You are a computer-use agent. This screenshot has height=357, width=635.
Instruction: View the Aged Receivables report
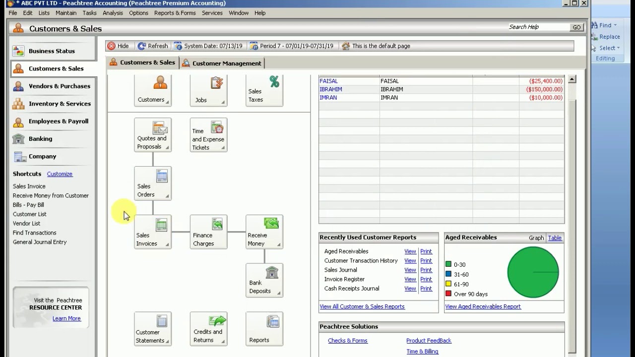410,251
